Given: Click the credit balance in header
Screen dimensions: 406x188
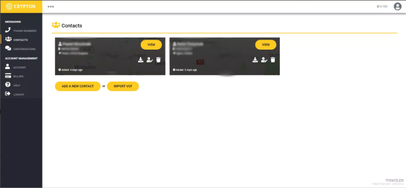Looking at the screenshot, I should 382,6.
